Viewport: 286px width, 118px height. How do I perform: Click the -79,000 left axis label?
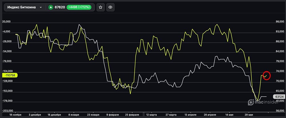pyautogui.click(x=7, y=61)
